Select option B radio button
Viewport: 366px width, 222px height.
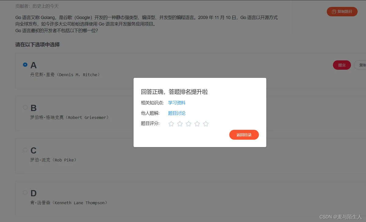pos(25,107)
